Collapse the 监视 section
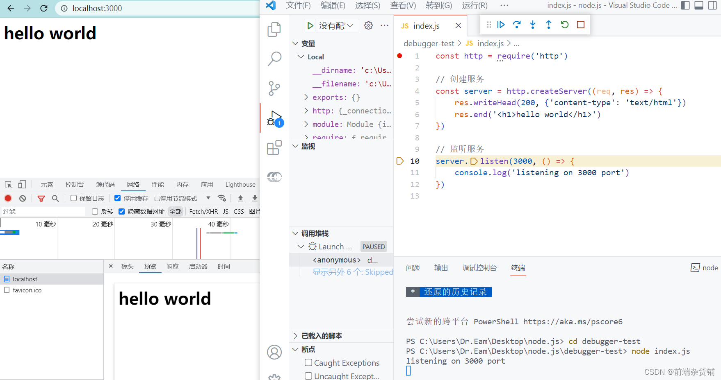This screenshot has height=380, width=721. pos(295,146)
